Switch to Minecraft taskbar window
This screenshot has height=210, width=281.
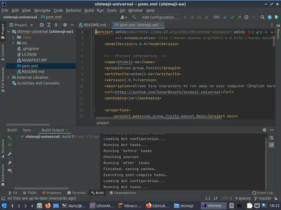[x=130, y=206]
